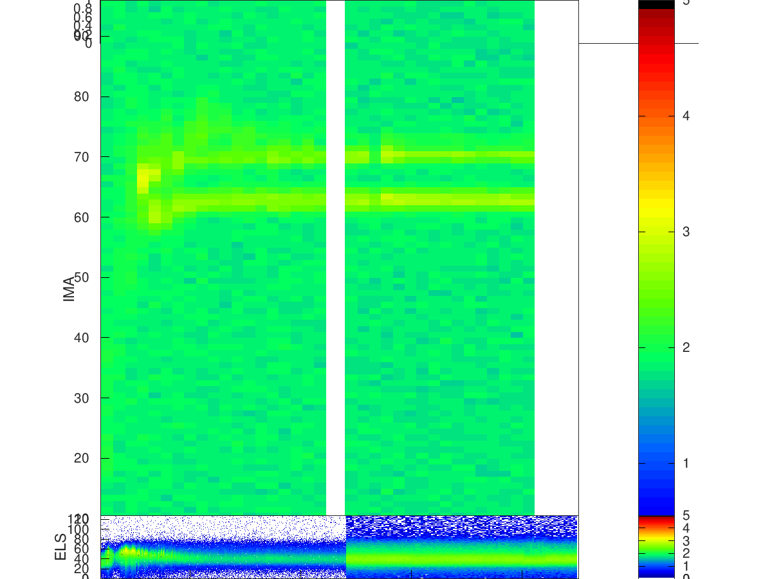Click value 2 on the tall colorbar
772x579 pixels.
pyautogui.click(x=686, y=347)
